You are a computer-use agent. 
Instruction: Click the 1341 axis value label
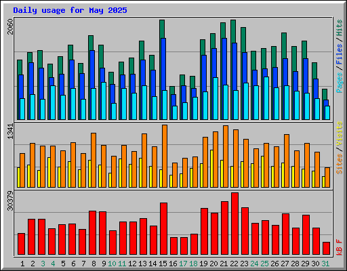(x=10, y=131)
